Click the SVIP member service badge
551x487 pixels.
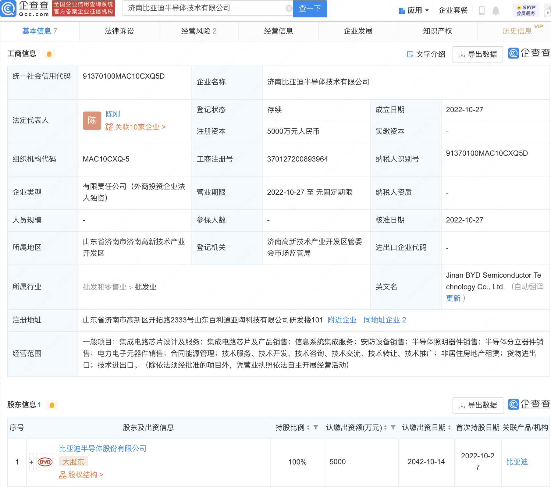point(526,10)
